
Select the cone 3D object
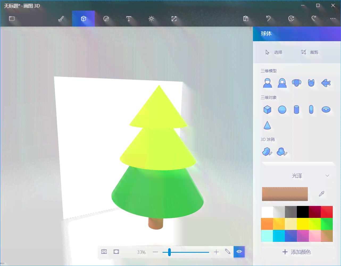[x=267, y=125]
